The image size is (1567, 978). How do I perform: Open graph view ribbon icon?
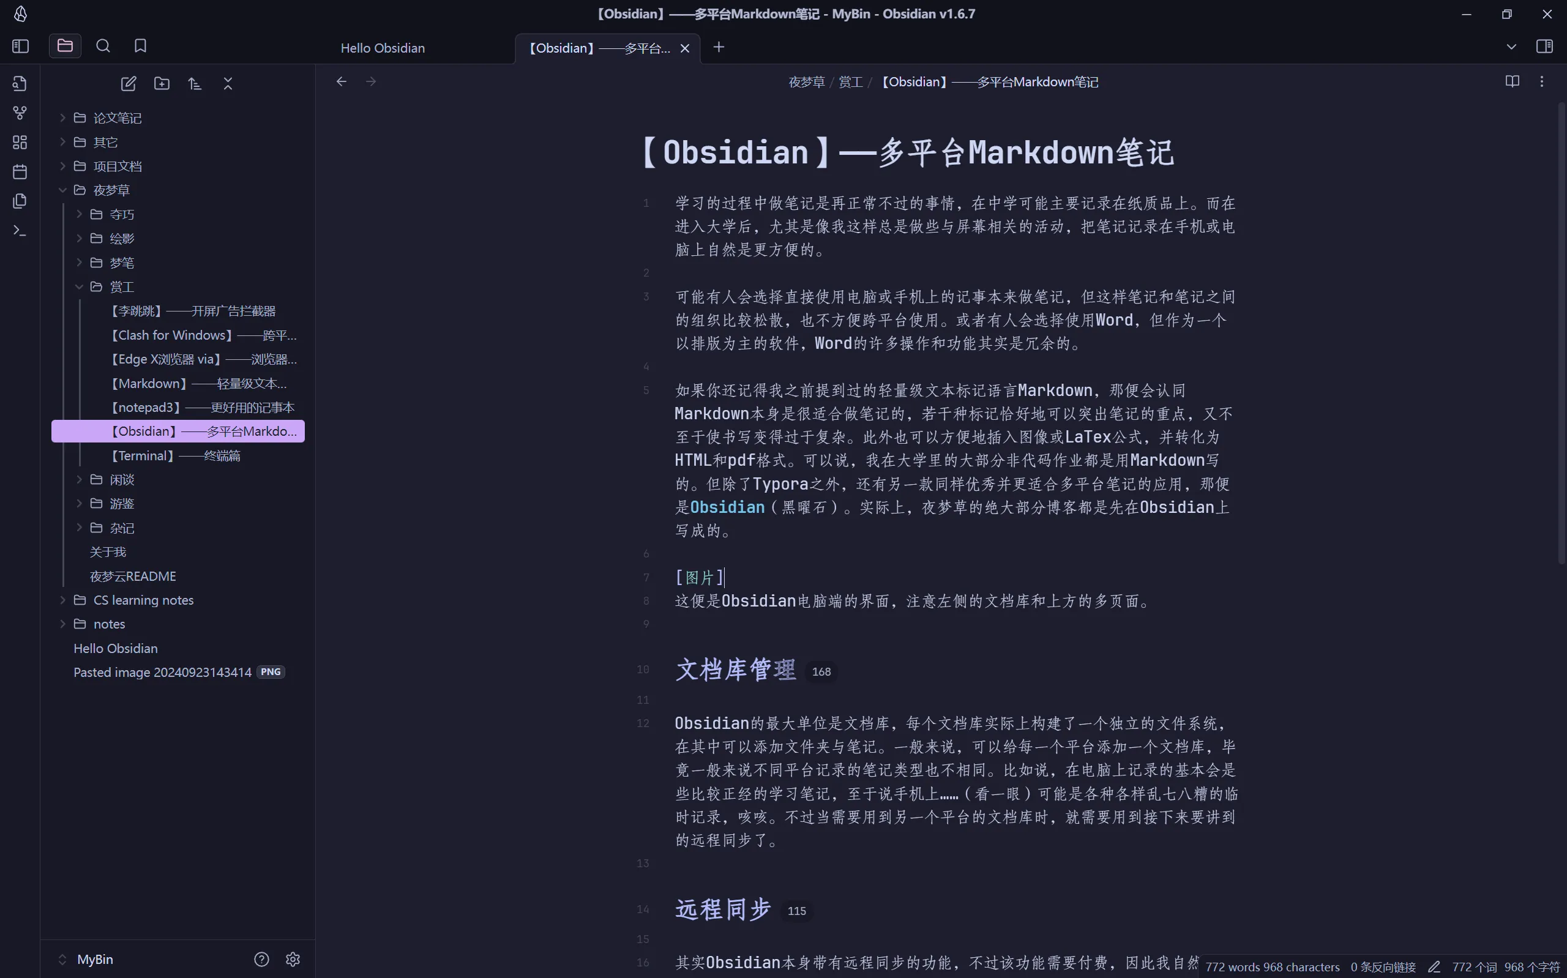click(x=20, y=113)
